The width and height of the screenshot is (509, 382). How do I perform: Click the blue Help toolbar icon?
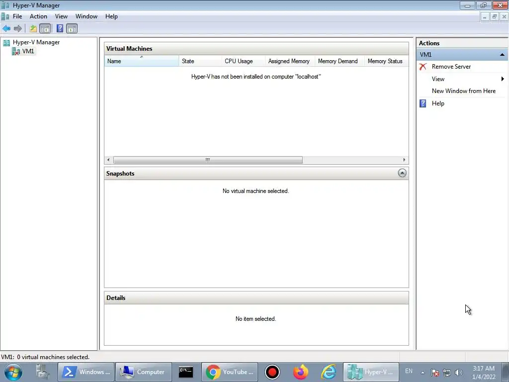[60, 28]
